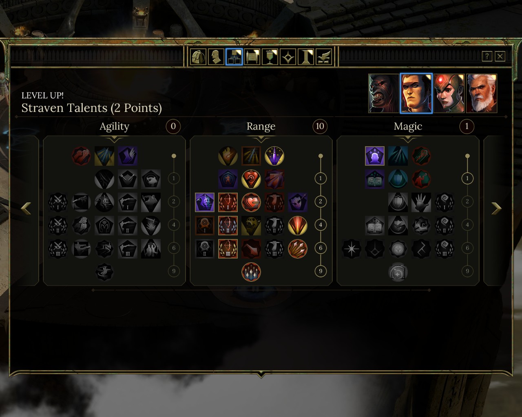Open the tower building tab

coord(306,57)
